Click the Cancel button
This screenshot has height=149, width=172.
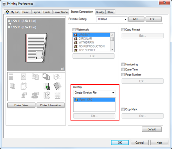139,143
